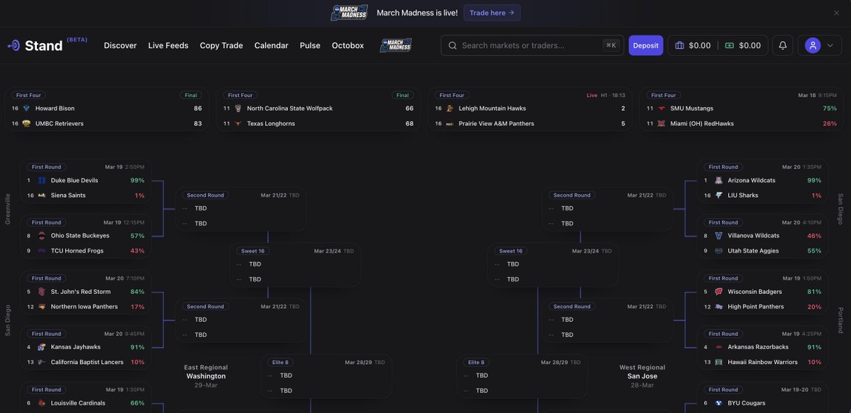This screenshot has width=851, height=413.
Task: Click the BETA badge next to Stand
Action: (77, 40)
